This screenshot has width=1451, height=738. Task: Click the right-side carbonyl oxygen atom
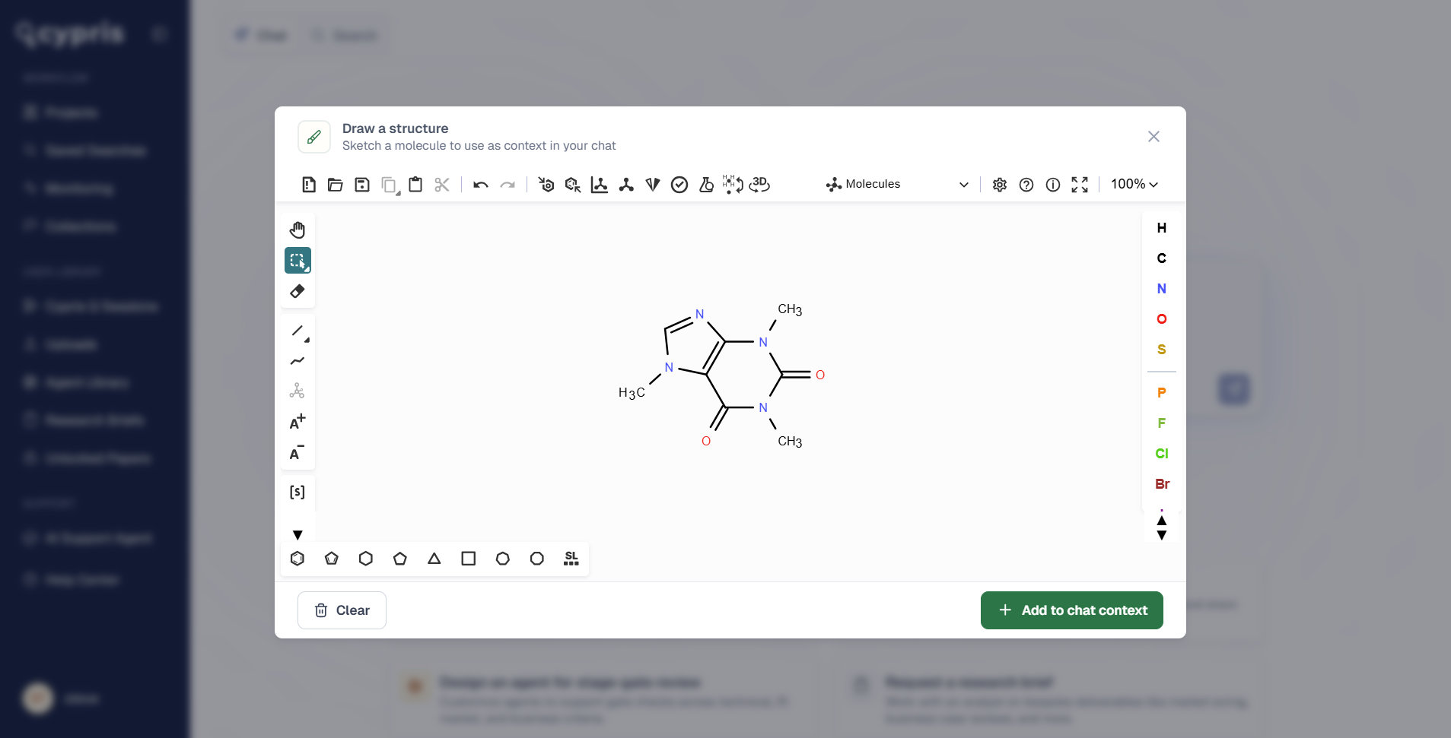[820, 375]
